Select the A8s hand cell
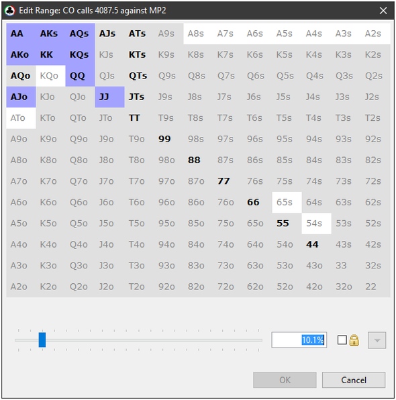 [198, 34]
